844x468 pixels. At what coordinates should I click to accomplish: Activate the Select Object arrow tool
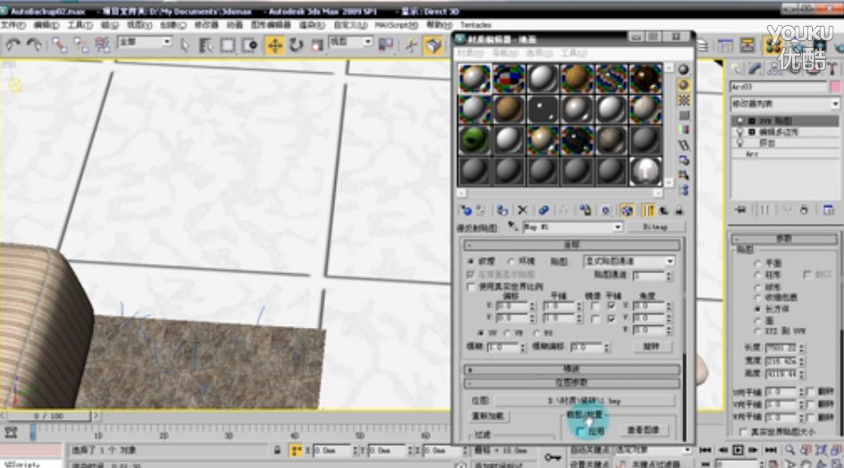point(185,46)
